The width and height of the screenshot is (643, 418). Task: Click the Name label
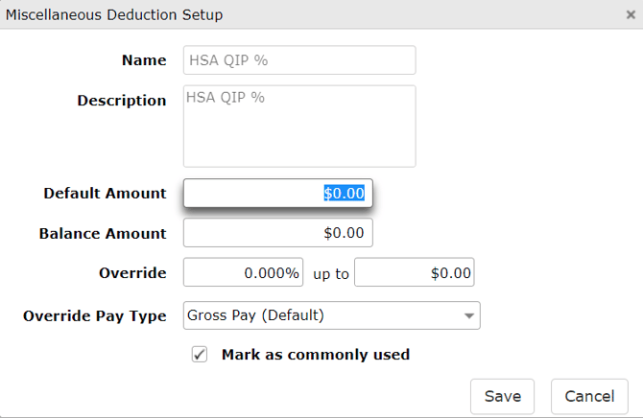(x=144, y=59)
